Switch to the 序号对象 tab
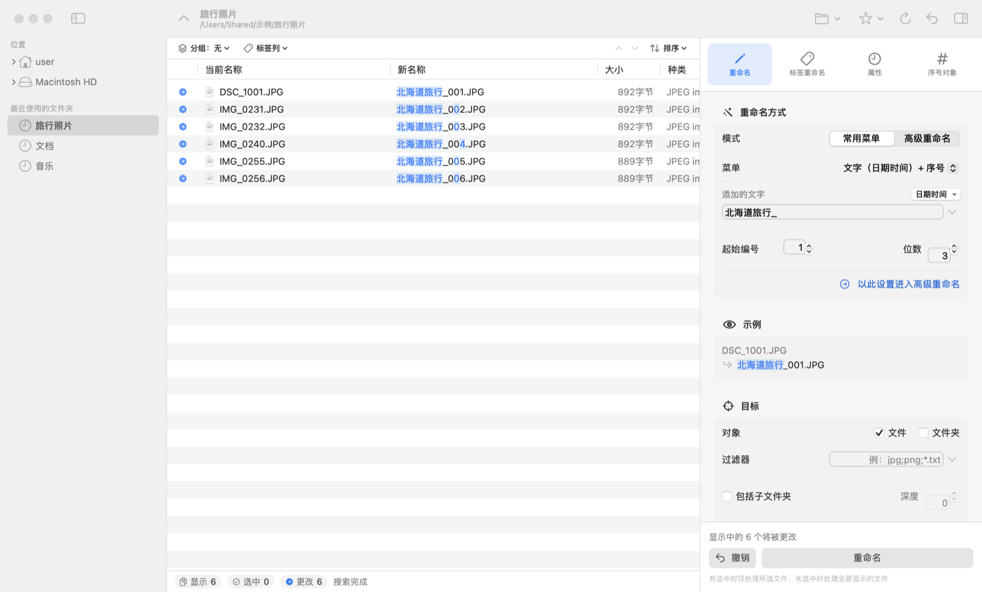982x592 pixels. [x=942, y=64]
